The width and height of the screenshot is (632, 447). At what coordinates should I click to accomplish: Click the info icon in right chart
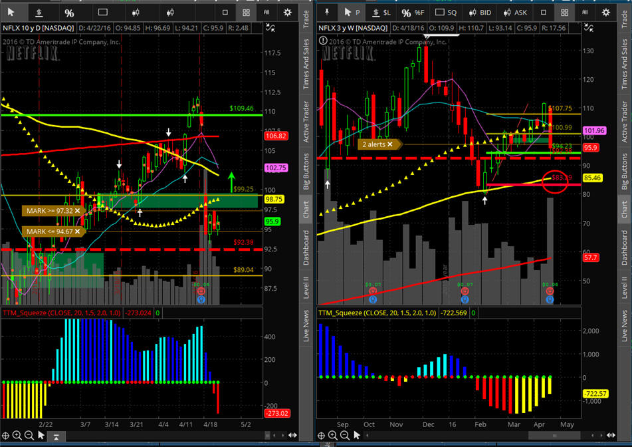323,41
